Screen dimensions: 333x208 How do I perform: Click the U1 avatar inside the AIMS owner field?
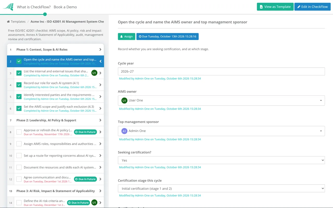[124, 100]
